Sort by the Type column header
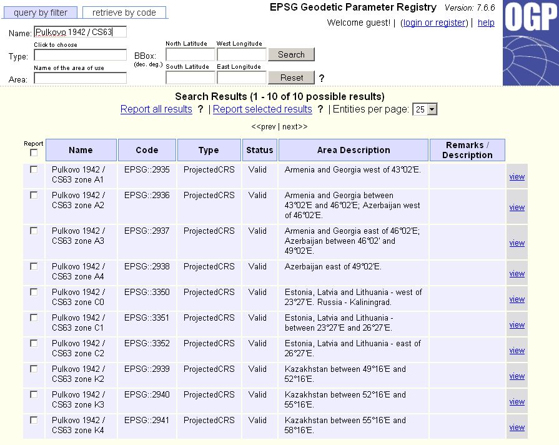 click(209, 150)
